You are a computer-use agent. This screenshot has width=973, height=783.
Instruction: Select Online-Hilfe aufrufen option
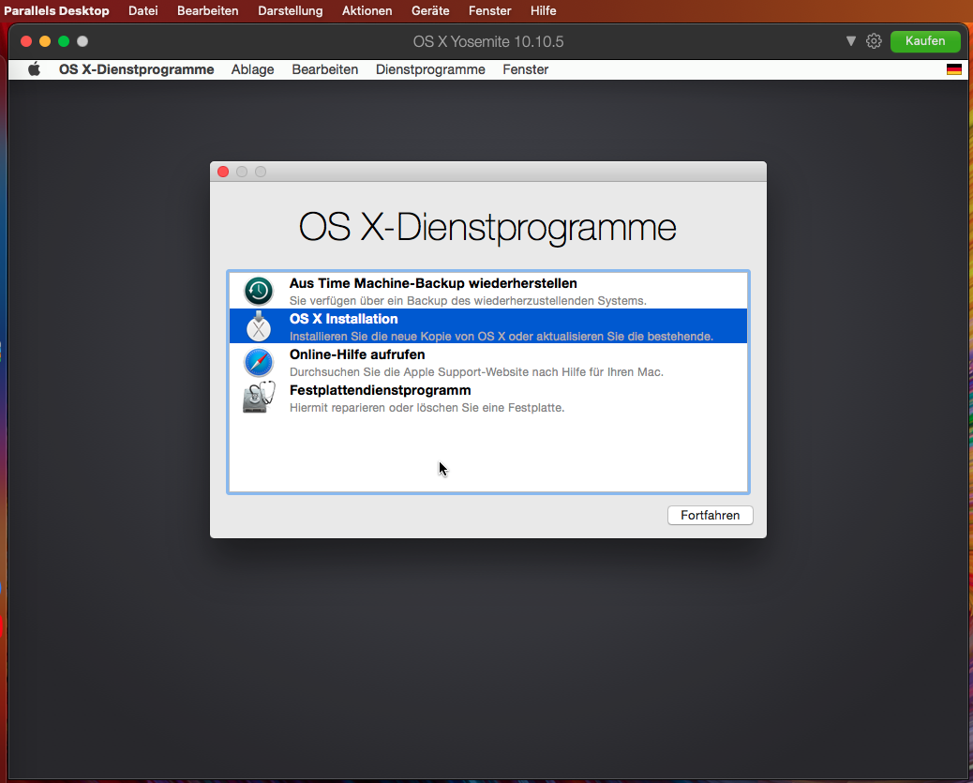pos(488,363)
